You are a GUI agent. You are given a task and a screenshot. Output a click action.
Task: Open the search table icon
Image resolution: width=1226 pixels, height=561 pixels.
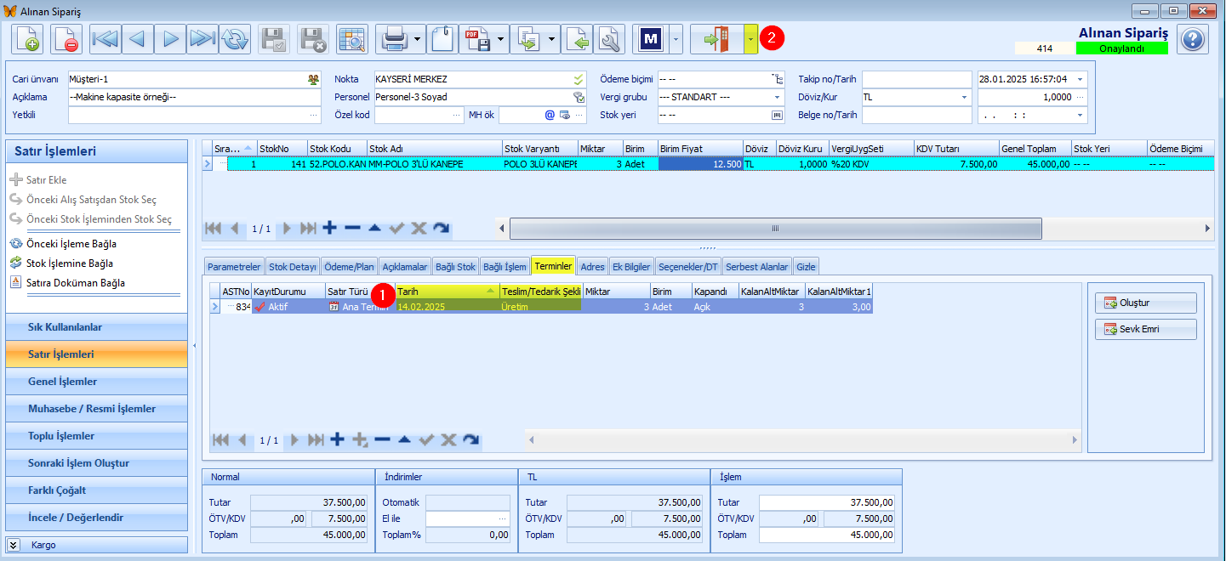coord(351,39)
